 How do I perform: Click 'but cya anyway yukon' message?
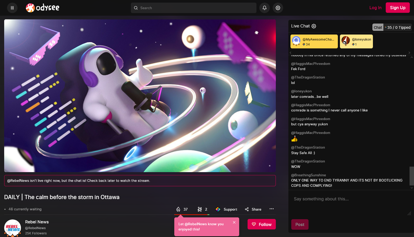click(x=309, y=124)
